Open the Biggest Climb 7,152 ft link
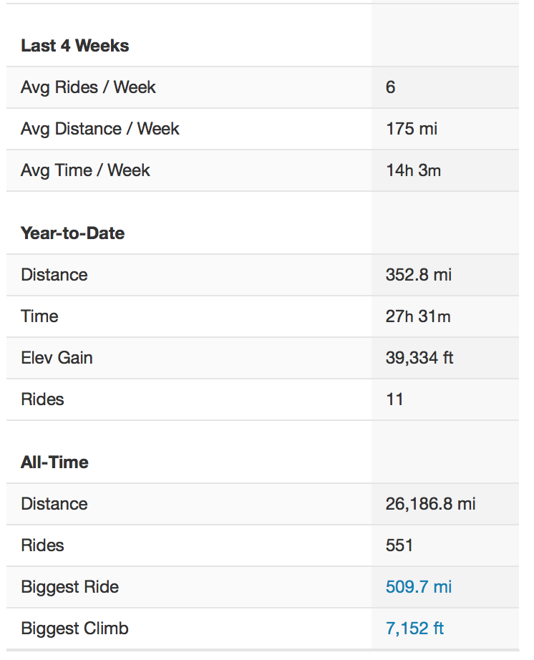This screenshot has height=660, width=534. coord(415,629)
